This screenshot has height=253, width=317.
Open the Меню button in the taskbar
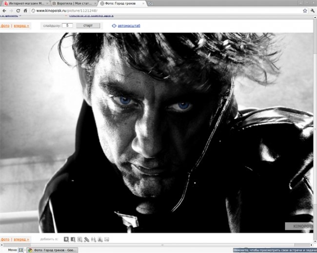12,250
